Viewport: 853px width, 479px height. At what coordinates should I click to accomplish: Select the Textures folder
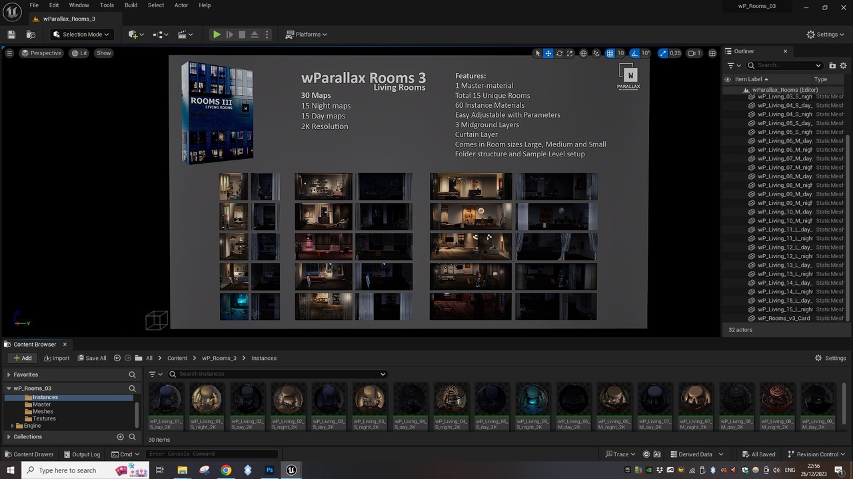45,418
